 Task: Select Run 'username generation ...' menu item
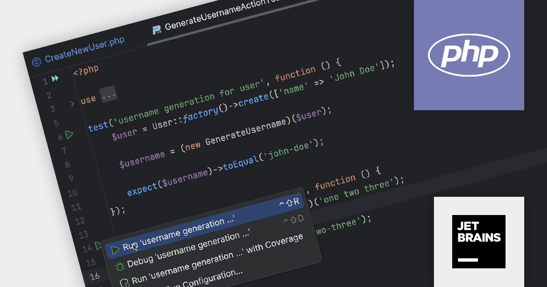point(179,235)
